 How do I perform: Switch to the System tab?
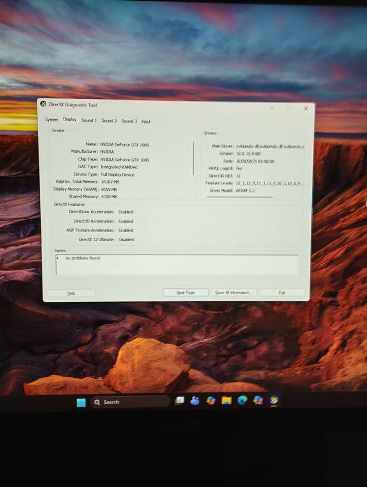tap(51, 120)
